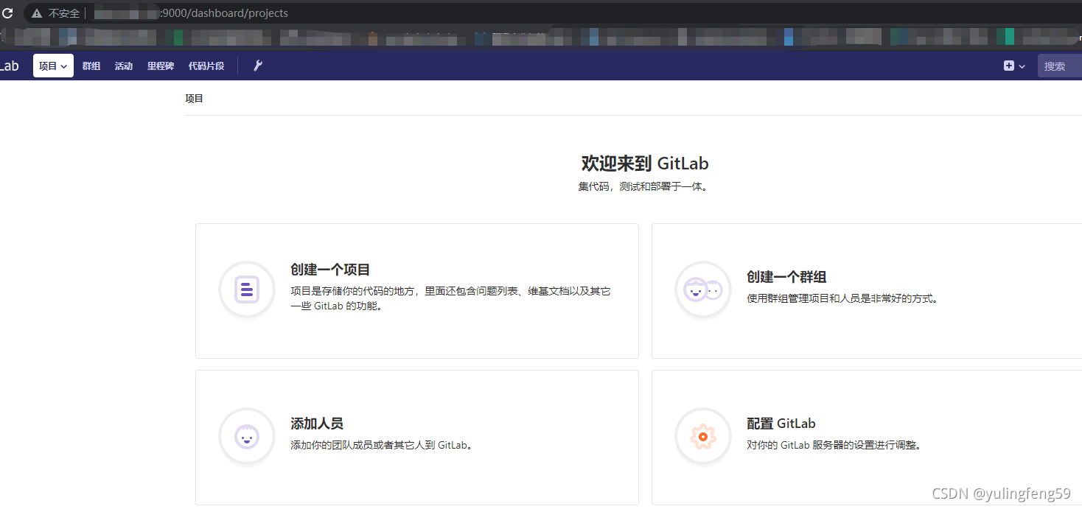Open the 群组 menu item
Screen dimensions: 1082x509
point(91,66)
